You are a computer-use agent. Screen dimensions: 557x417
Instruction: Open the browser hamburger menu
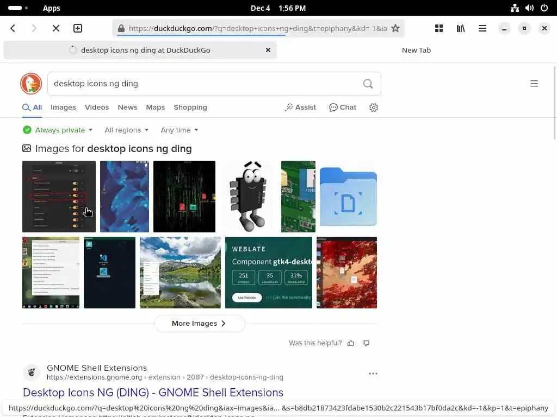pos(482,28)
